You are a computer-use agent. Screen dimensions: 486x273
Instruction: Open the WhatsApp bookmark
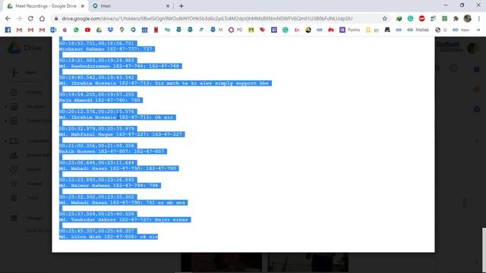click(76, 30)
